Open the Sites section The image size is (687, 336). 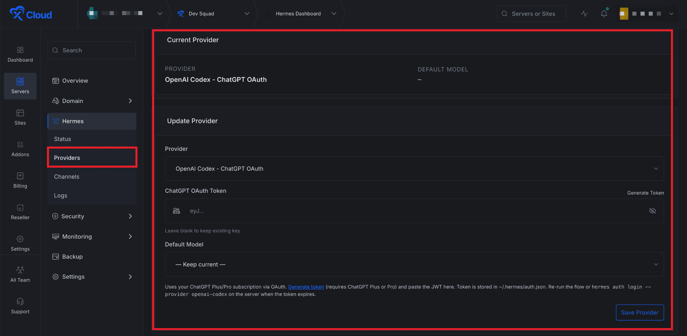tap(20, 117)
